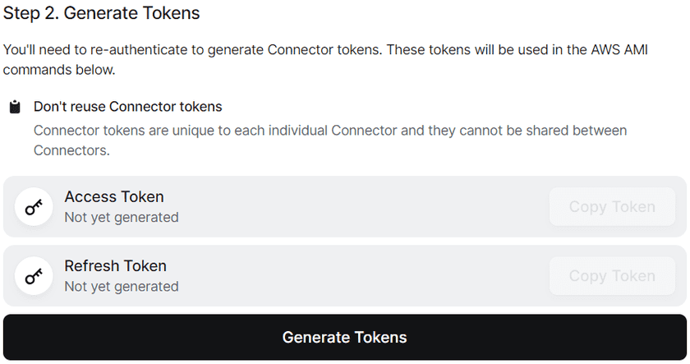Click 'Not yet generated' under Refresh Token
690x364 pixels.
point(122,287)
